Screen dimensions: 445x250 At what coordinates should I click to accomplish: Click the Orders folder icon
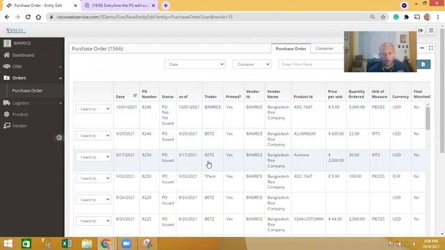pyautogui.click(x=6, y=78)
